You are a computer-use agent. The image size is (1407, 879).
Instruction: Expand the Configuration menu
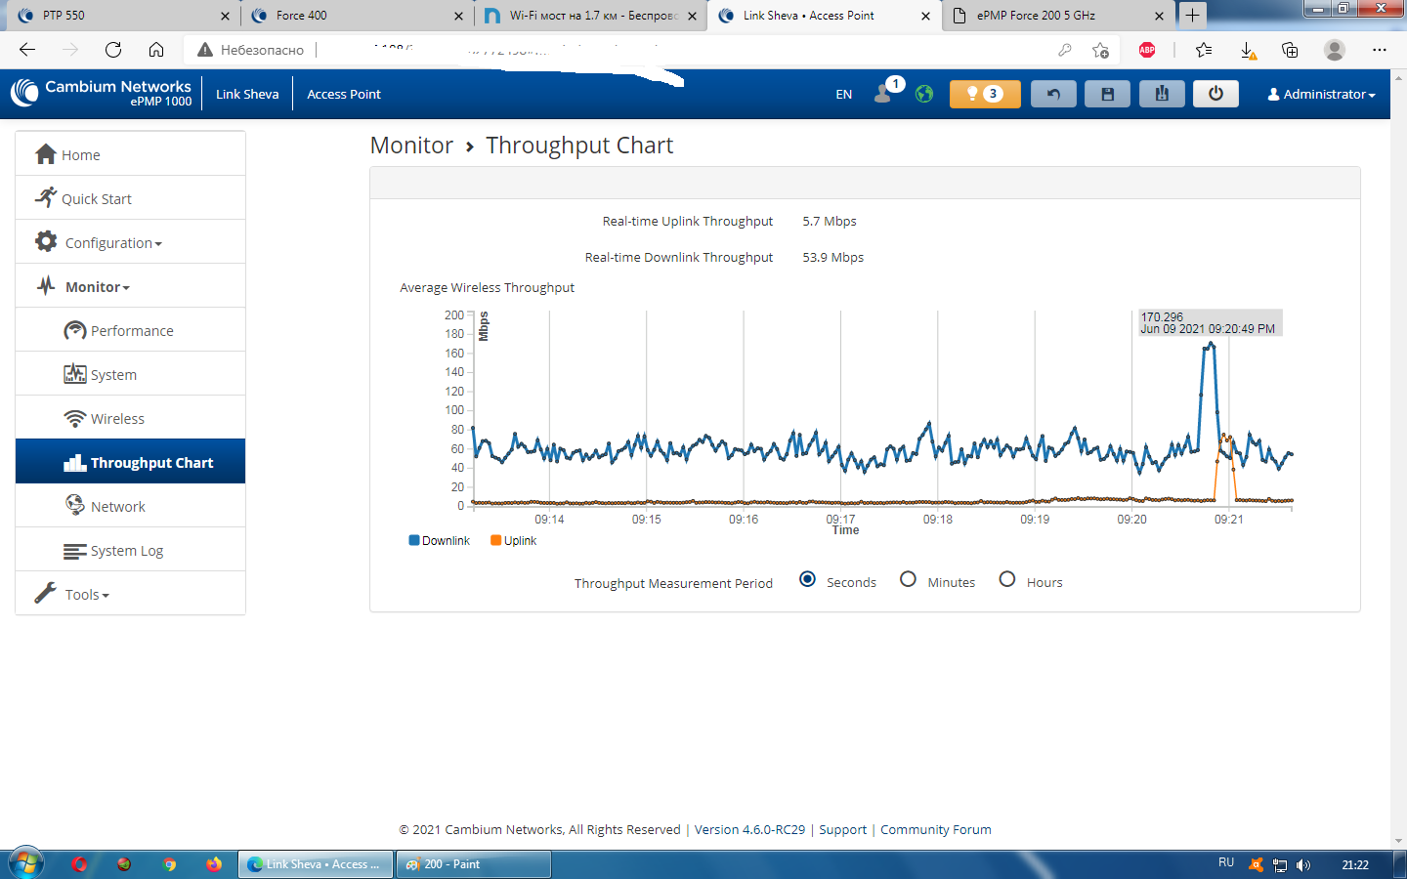tap(130, 242)
